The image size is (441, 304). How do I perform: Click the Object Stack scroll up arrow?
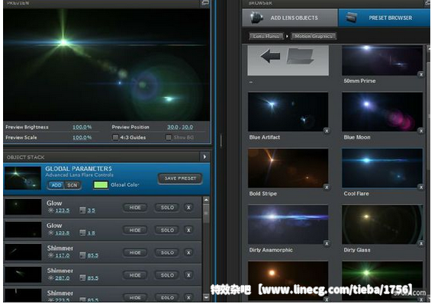click(206, 200)
